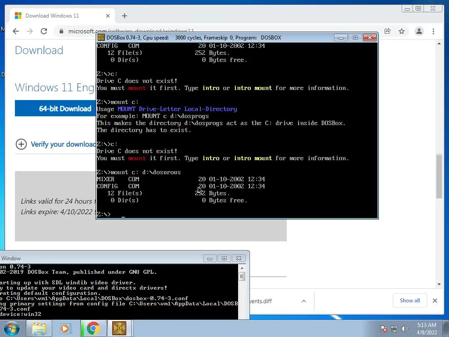Click the microsoft.com address bar
Screen dimensions: 449x337
pos(217,31)
